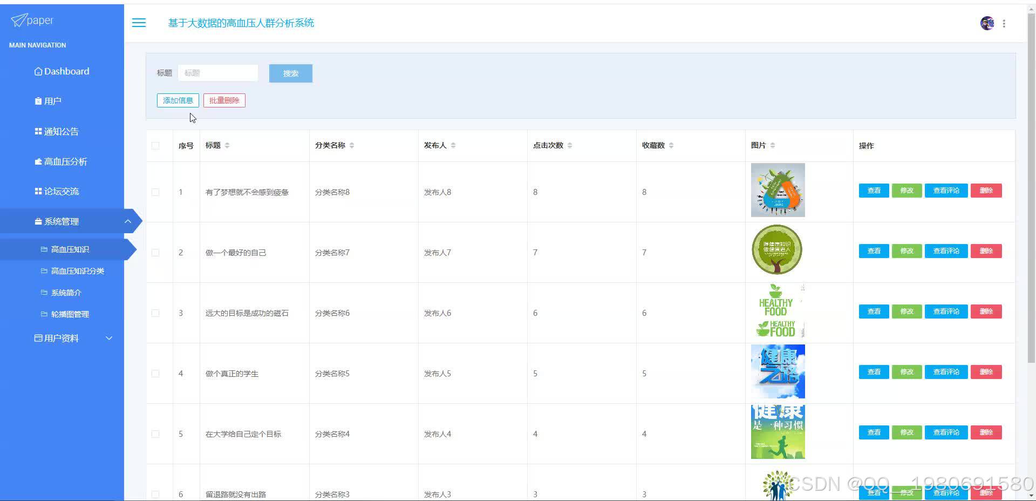
Task: Click 查看 for row 1
Action: pos(874,191)
